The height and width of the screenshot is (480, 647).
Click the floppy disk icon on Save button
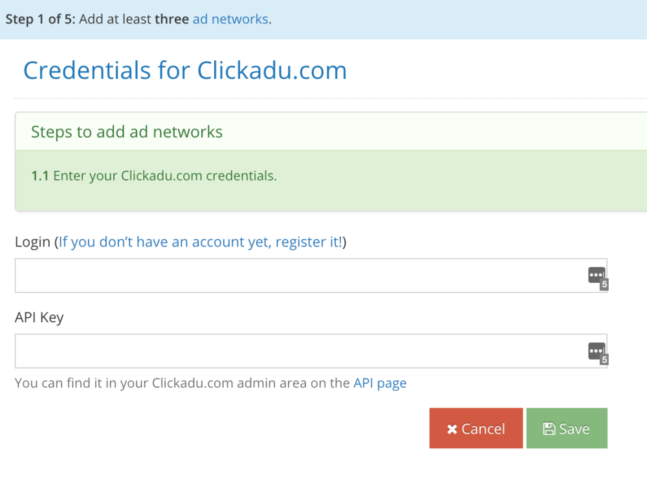[x=549, y=428]
